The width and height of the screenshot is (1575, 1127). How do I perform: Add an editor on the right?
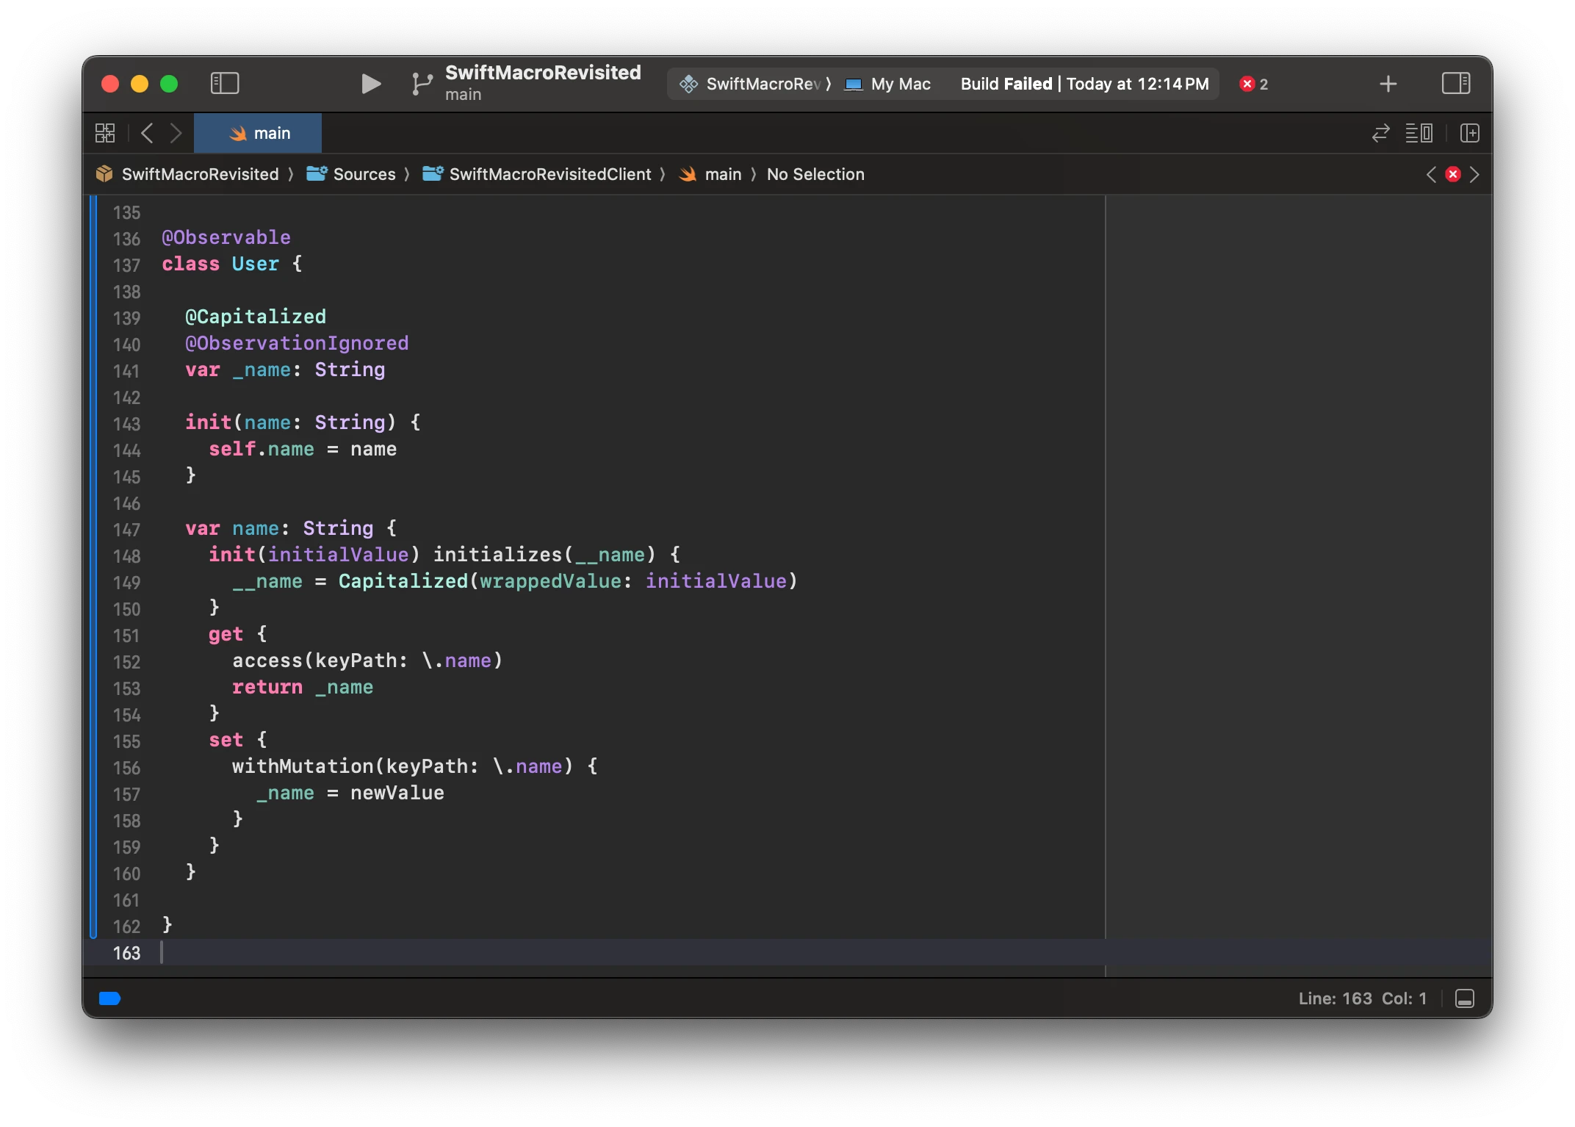pyautogui.click(x=1469, y=133)
